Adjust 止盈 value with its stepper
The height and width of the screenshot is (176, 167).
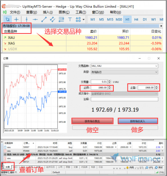[156, 88]
